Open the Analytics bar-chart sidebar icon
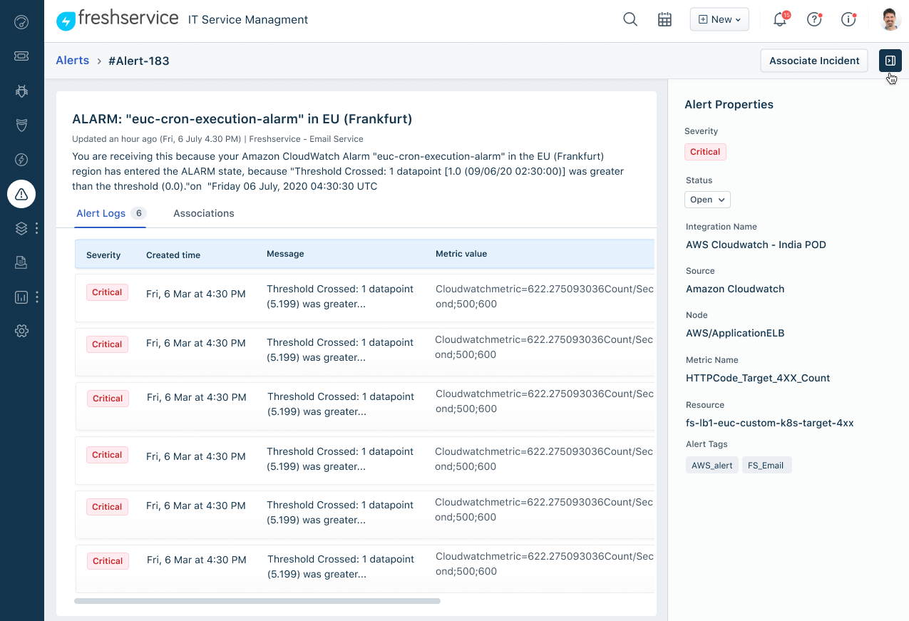Screen dimensions: 909x621 [21, 297]
